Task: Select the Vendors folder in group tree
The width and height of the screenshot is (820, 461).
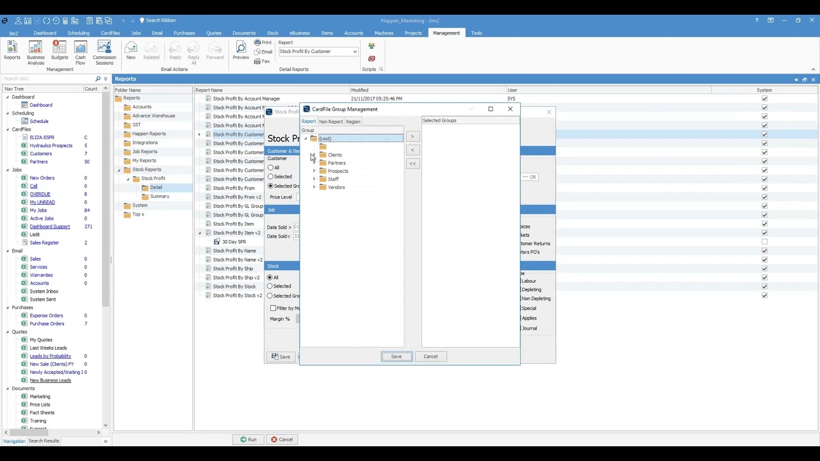Action: tap(336, 187)
